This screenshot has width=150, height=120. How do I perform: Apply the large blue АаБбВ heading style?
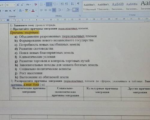pyautogui.click(x=118, y=7)
